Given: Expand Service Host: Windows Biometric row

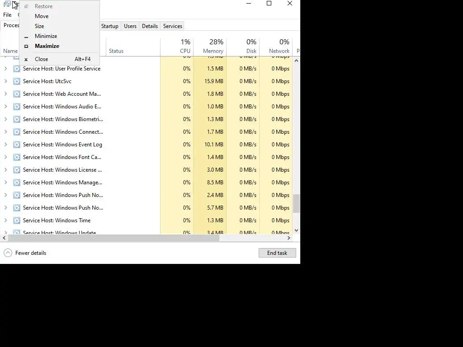Looking at the screenshot, I should coord(5,119).
